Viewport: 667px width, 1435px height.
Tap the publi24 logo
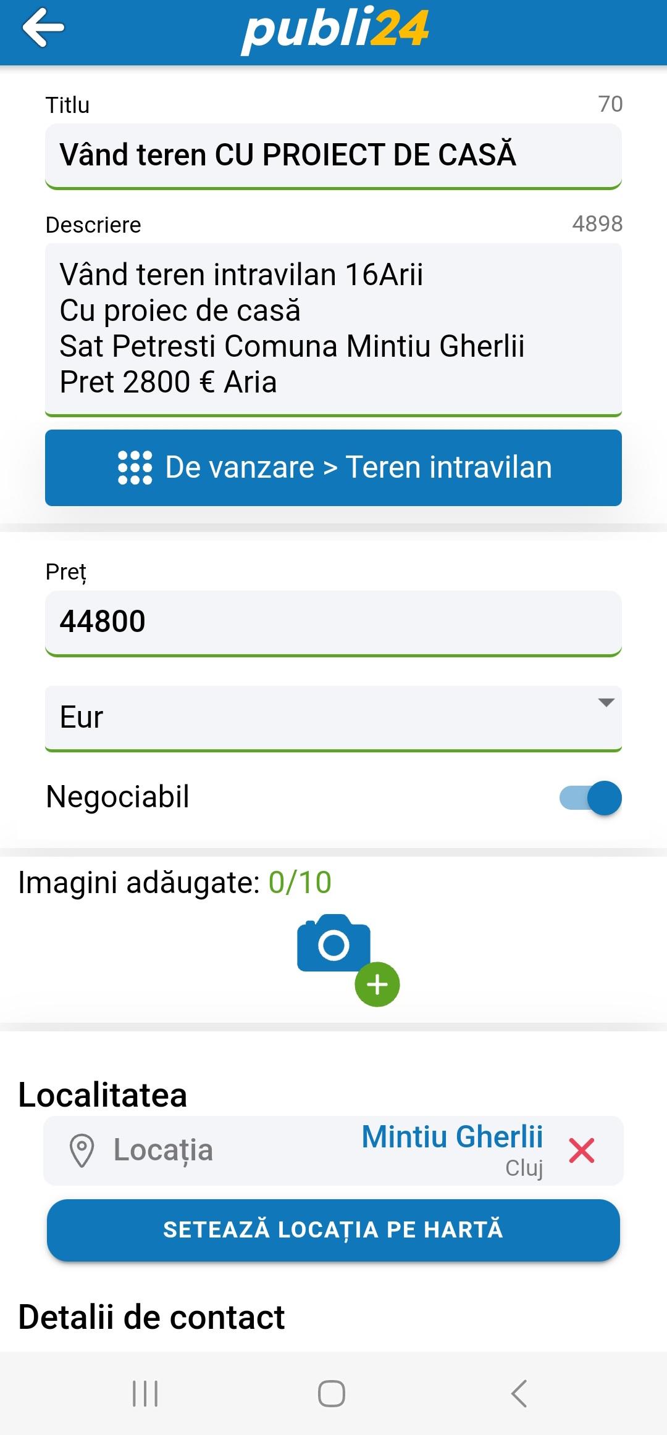point(335,30)
